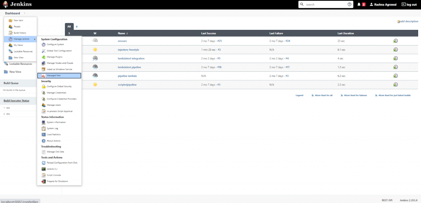Schedule a build for pipeline lambda
The height and width of the screenshot is (203, 421).
[x=396, y=75]
